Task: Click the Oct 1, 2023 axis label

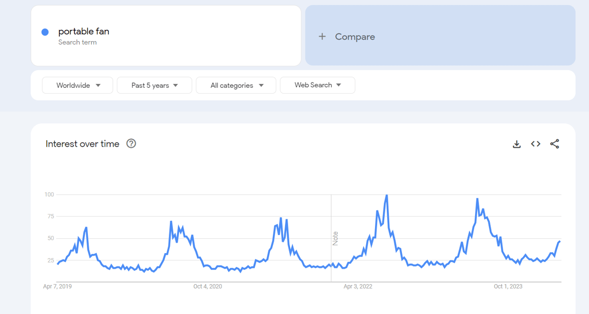Action: [508, 287]
